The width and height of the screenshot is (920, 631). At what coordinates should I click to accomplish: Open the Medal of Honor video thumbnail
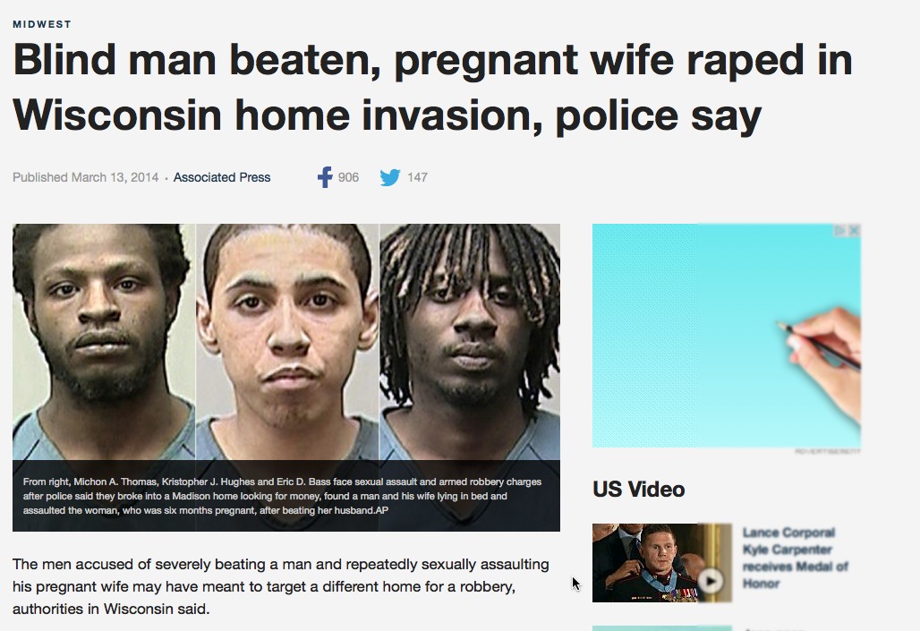point(662,563)
